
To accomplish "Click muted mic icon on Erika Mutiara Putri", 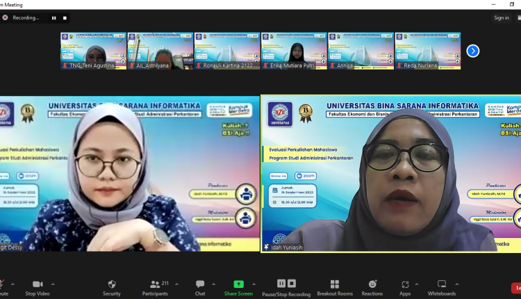I will 266,65.
